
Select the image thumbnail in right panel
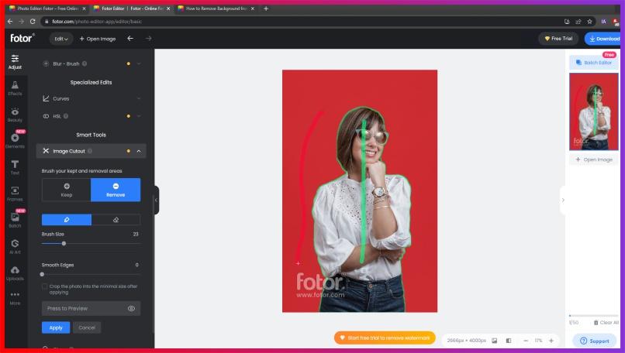[x=593, y=111]
